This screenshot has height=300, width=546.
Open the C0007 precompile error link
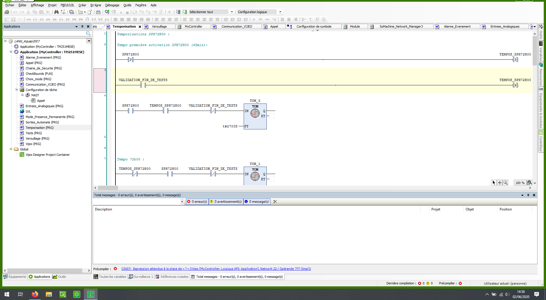tap(216, 269)
